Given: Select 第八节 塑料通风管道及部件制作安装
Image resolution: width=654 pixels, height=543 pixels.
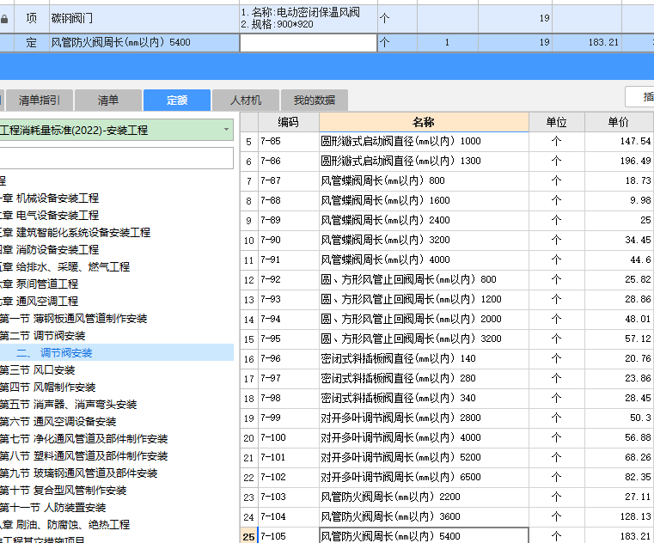Looking at the screenshot, I should (x=84, y=456).
